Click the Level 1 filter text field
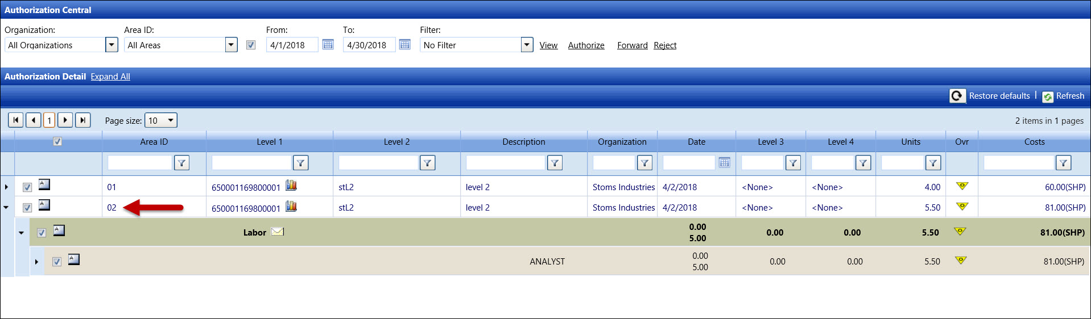The height and width of the screenshot is (319, 1091). pyautogui.click(x=251, y=163)
